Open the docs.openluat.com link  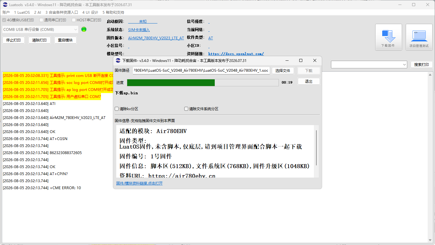[x=236, y=54]
